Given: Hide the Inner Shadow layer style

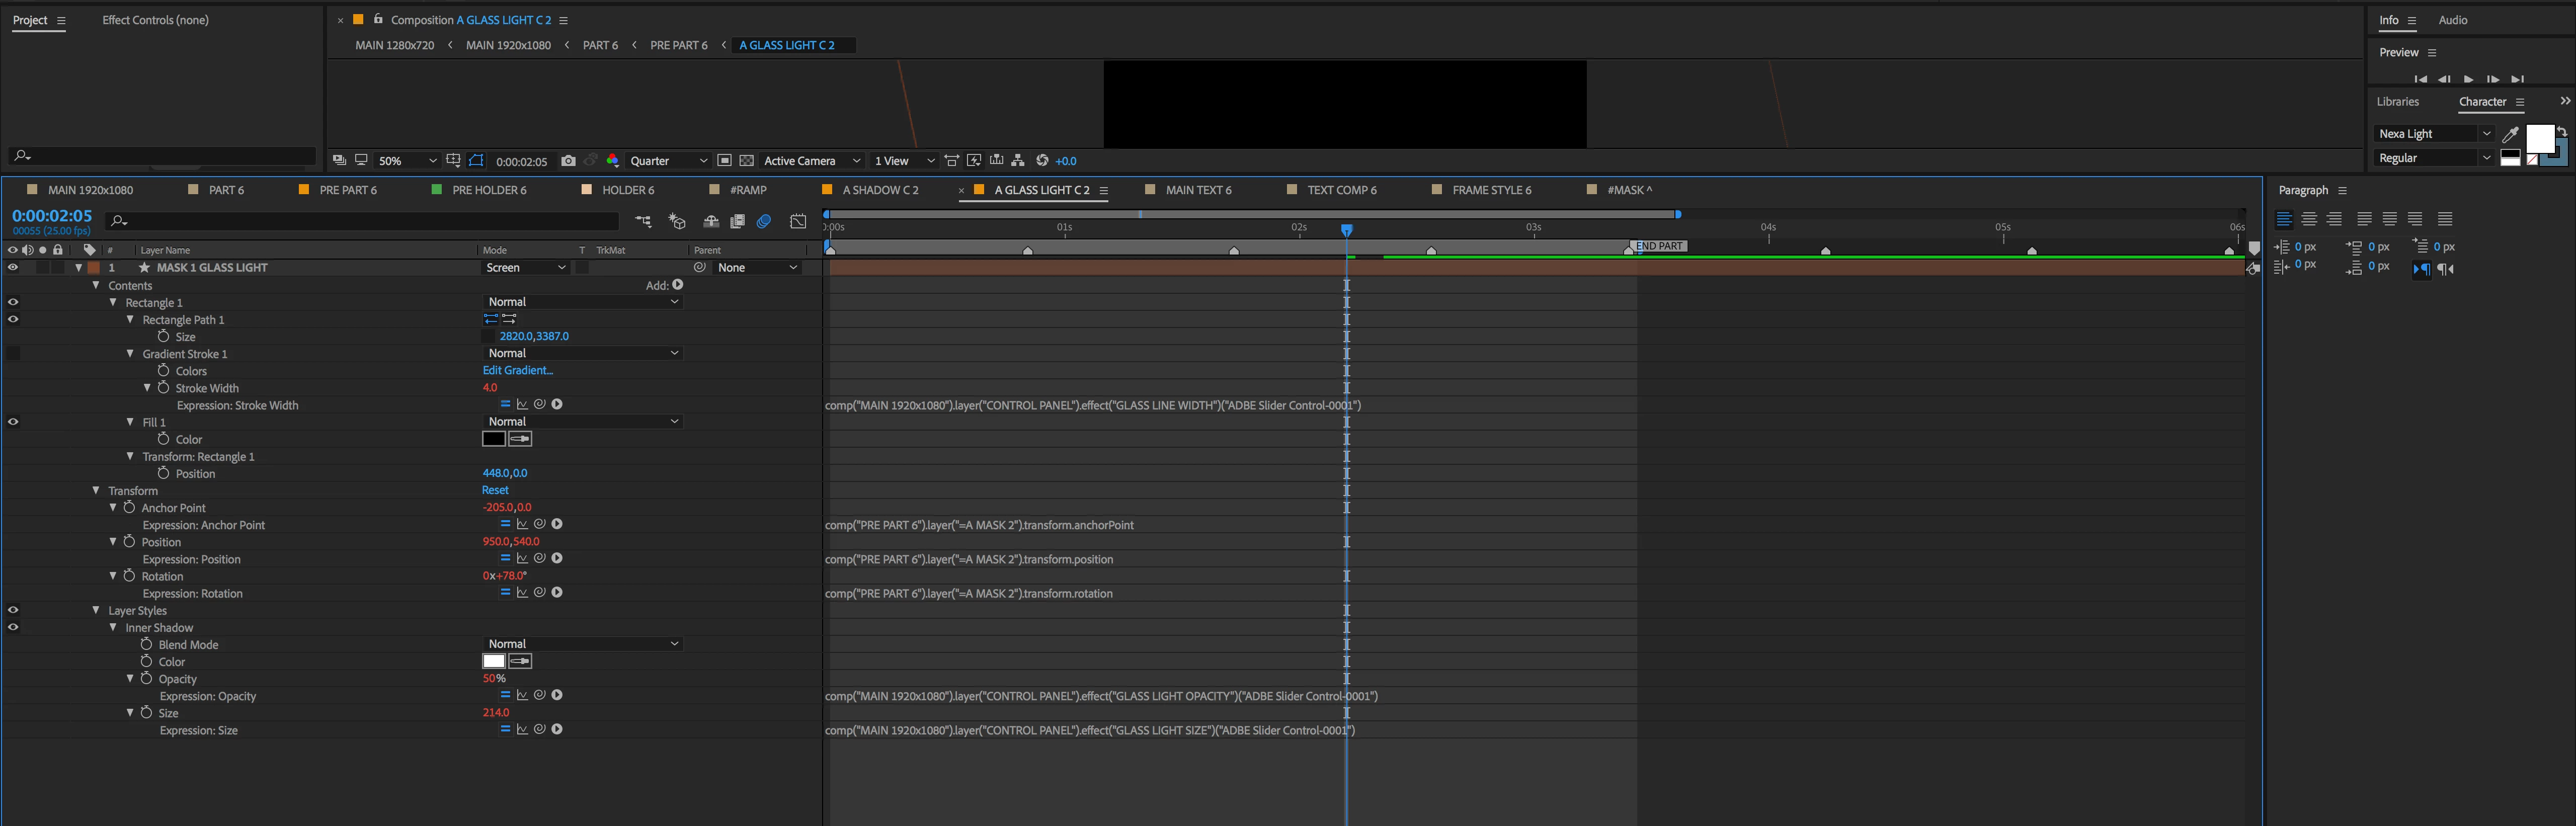Looking at the screenshot, I should pos(13,628).
